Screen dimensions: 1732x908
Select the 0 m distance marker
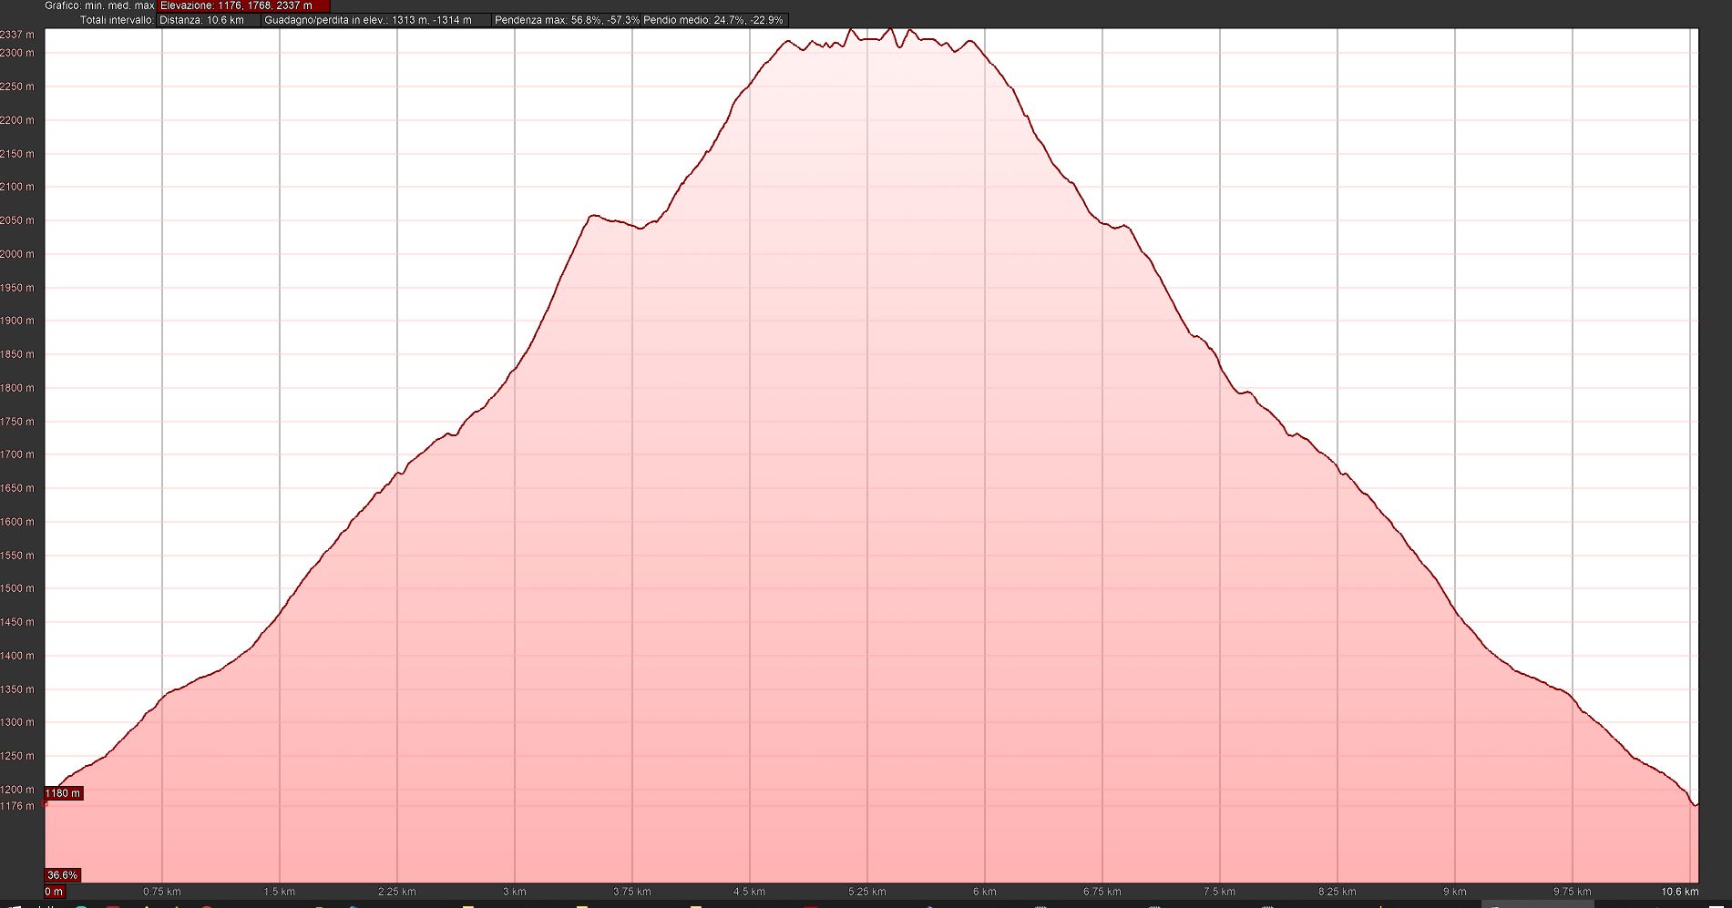54,892
